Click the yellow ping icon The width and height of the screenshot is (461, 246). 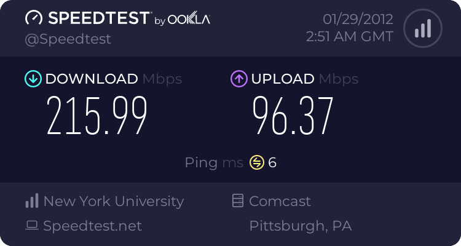[256, 162]
